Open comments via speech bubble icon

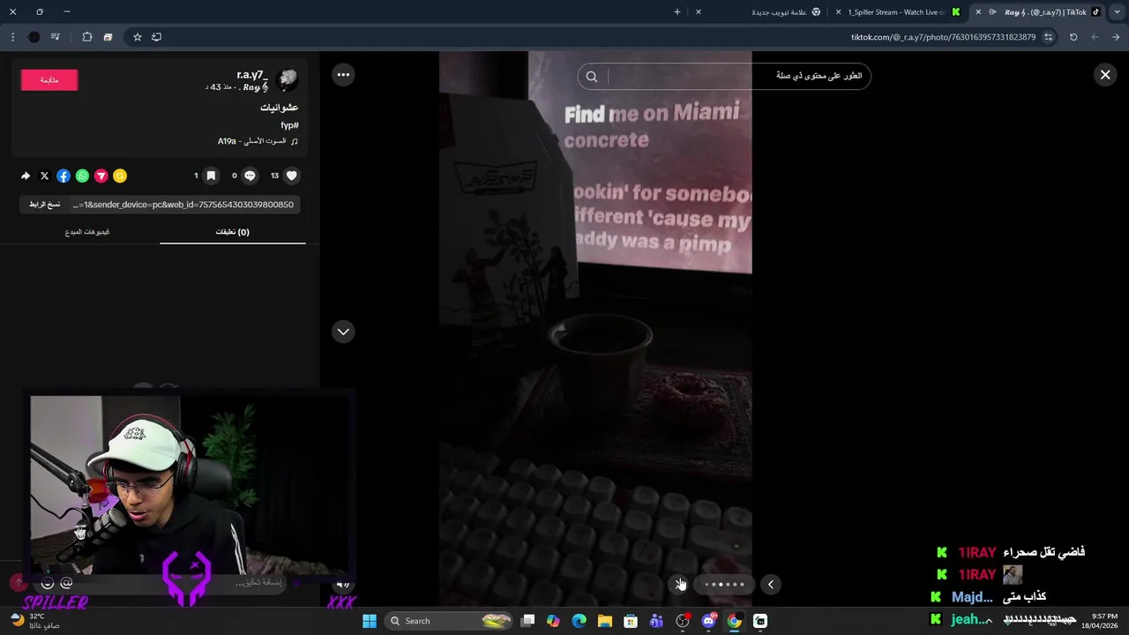click(250, 176)
